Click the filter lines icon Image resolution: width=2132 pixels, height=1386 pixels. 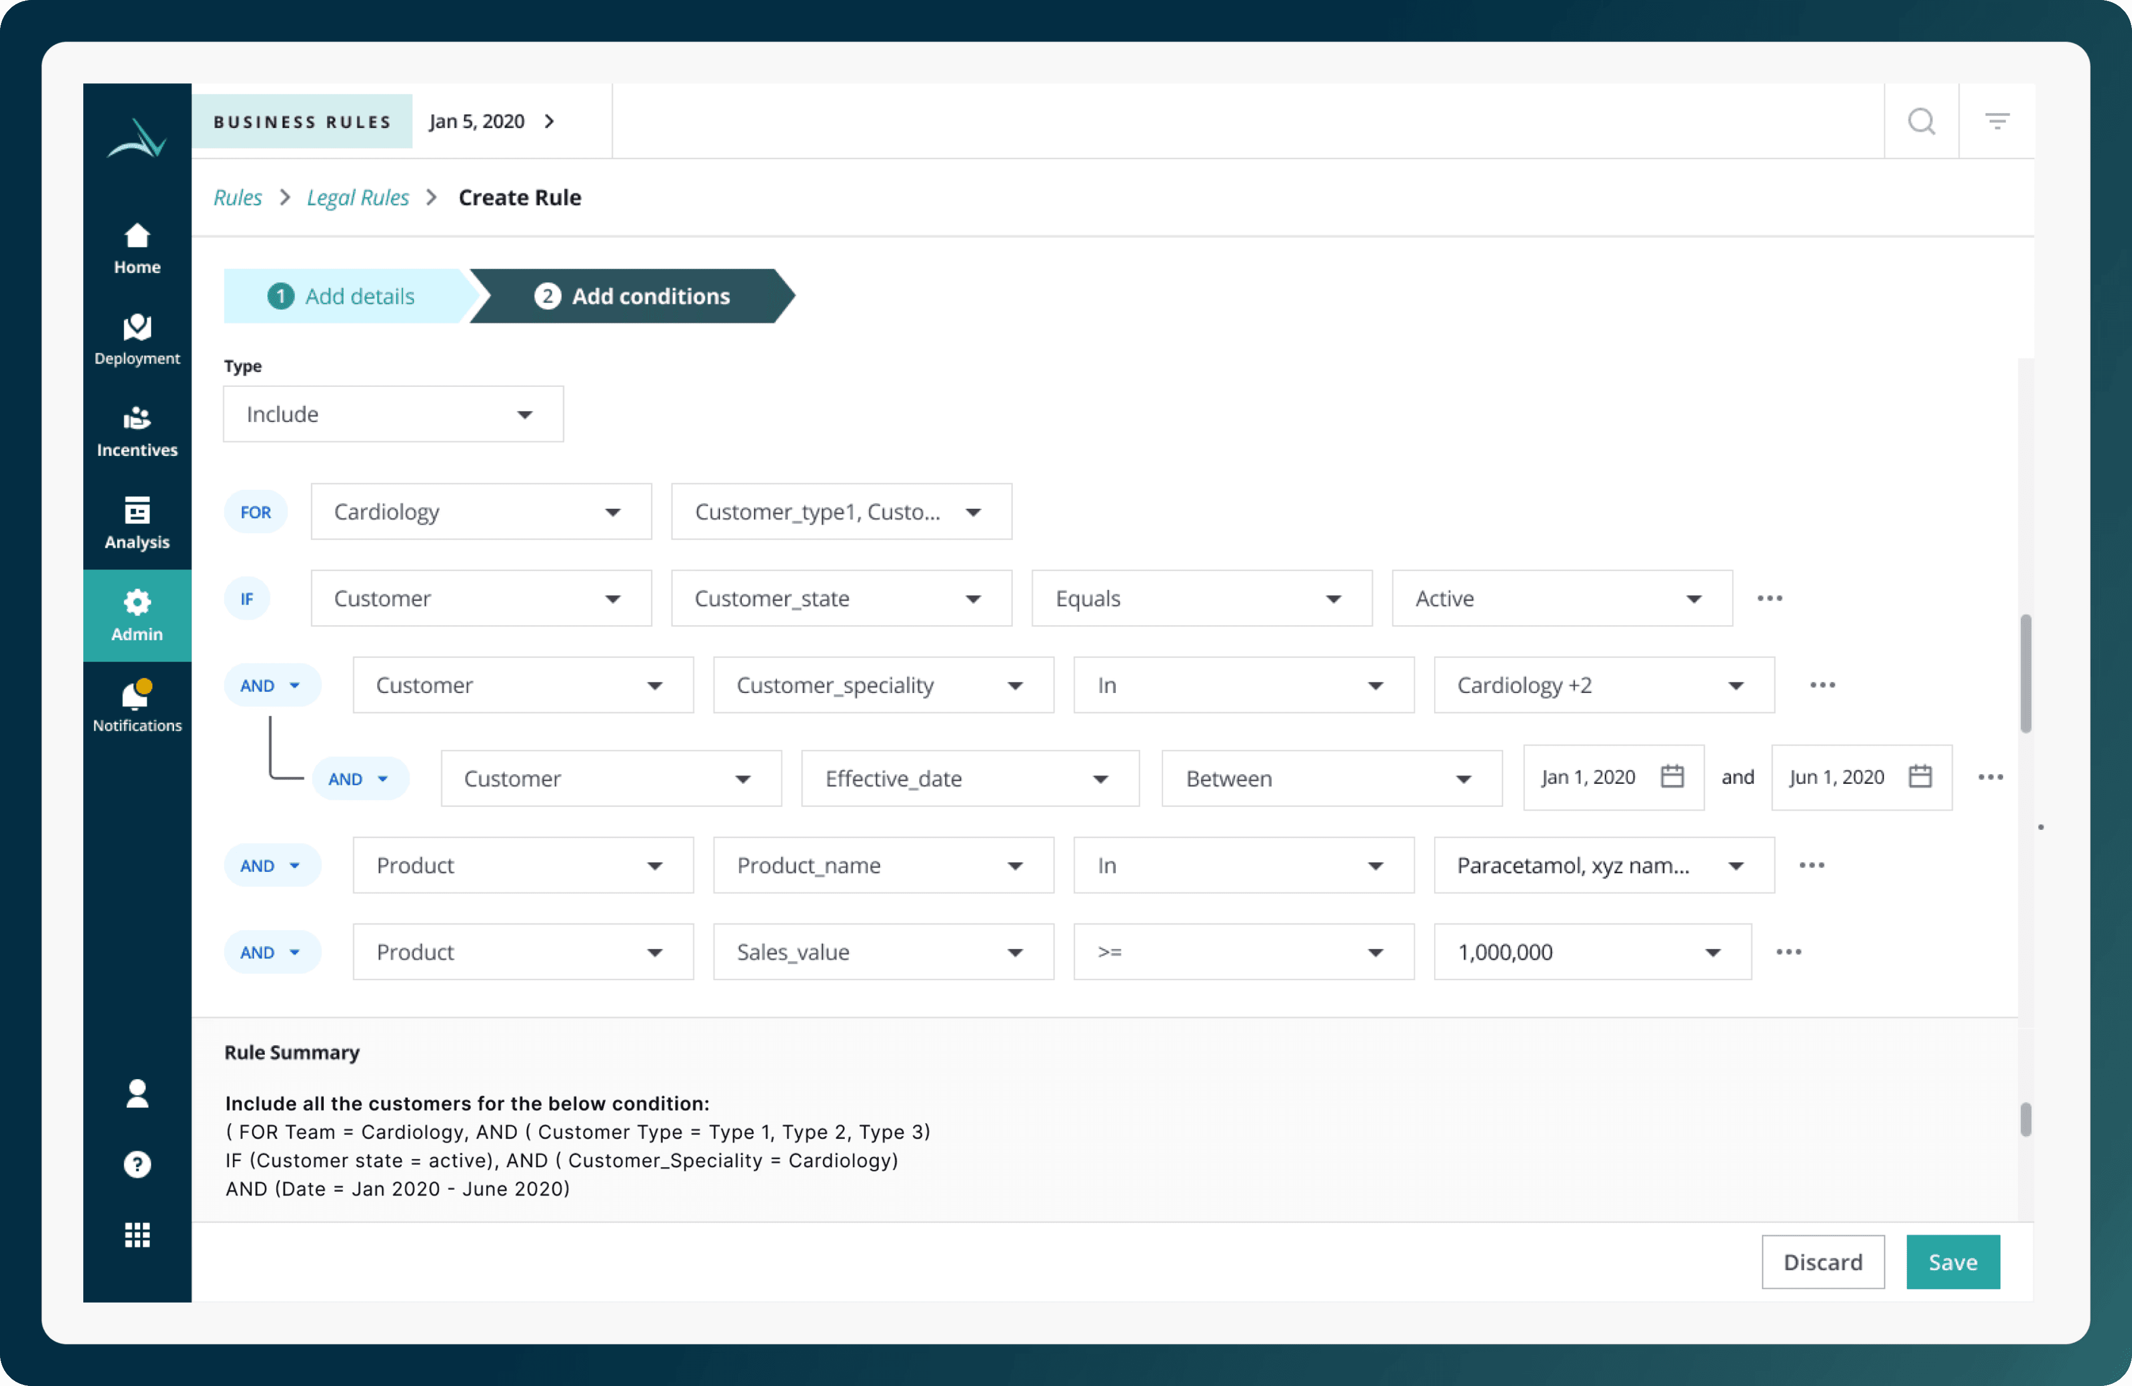click(1997, 121)
